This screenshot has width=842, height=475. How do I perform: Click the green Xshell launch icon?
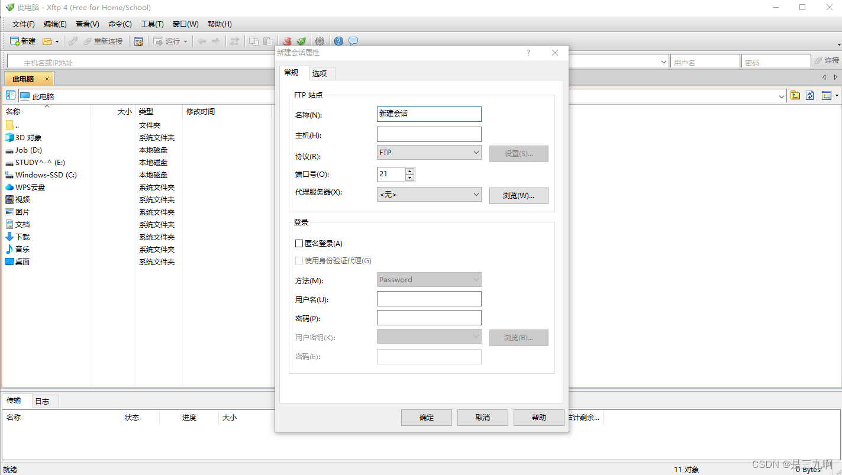pos(302,41)
